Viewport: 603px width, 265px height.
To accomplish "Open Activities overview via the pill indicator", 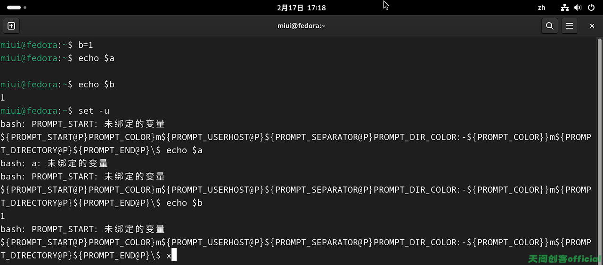I will 14,8.
